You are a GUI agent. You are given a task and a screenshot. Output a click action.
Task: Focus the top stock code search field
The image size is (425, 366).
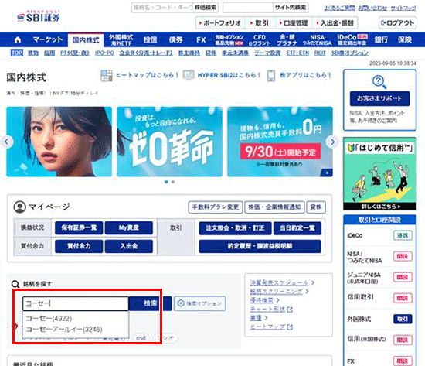pyautogui.click(x=162, y=8)
